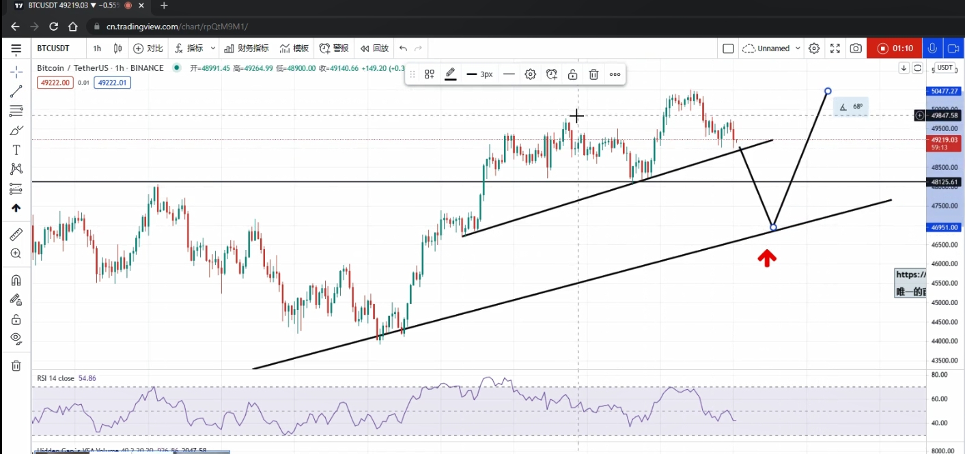Open the forecasting and measurement tools
965x454 pixels.
tap(16, 188)
